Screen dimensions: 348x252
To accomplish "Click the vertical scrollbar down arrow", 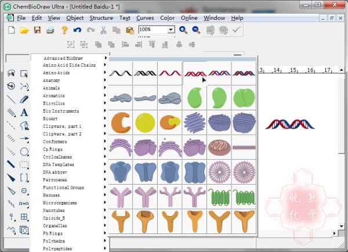I will 342,226.
